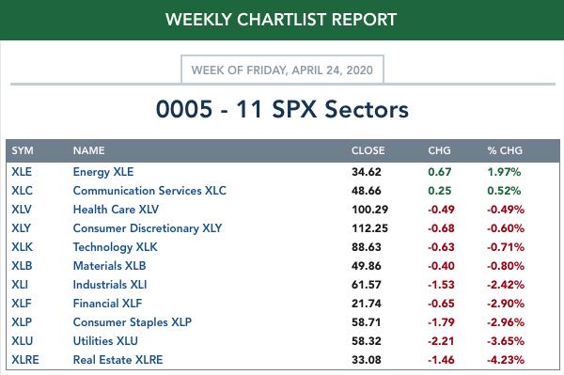
Task: Open Real Estate XLRE link
Action: [118, 360]
